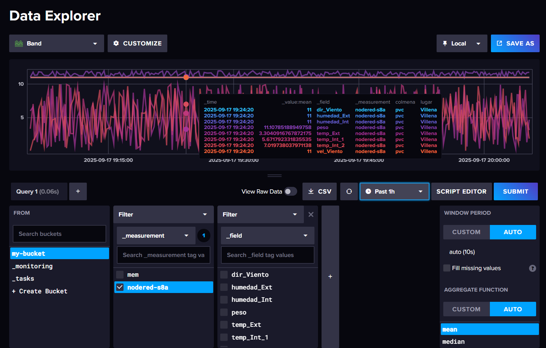Enable the View Raw Data toggle

[x=290, y=191]
